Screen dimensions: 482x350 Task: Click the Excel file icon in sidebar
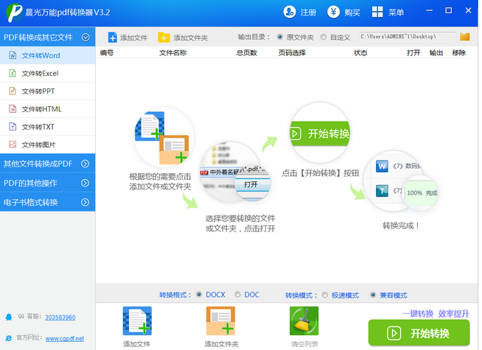13,74
